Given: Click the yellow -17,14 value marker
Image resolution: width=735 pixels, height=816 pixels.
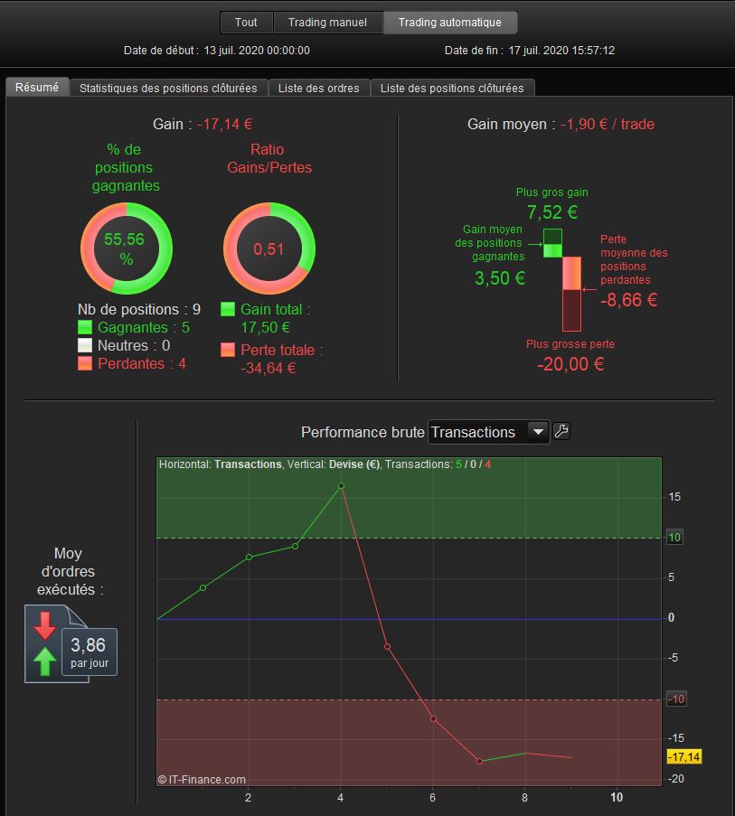Looking at the screenshot, I should [x=684, y=756].
